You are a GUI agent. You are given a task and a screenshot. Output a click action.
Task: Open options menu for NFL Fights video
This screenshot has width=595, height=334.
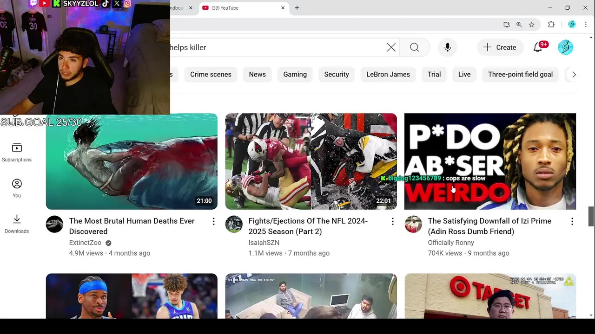(x=393, y=222)
